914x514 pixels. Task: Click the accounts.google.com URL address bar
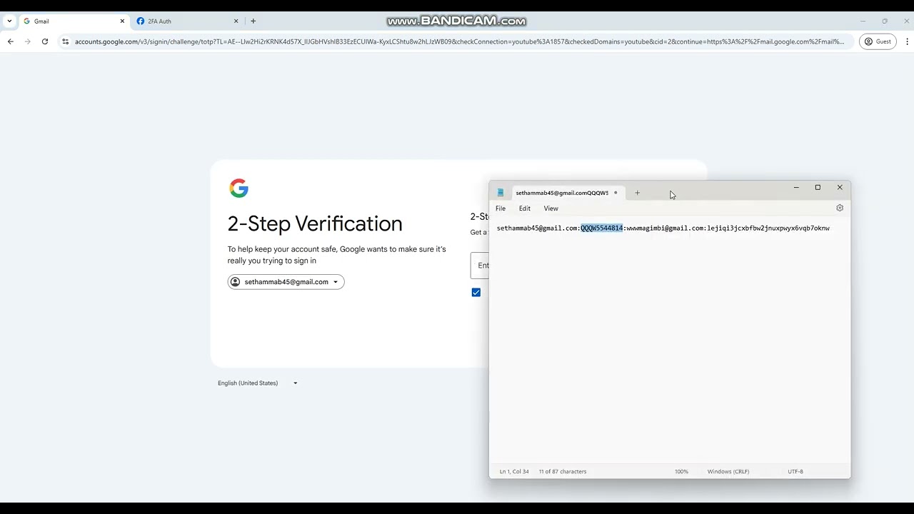(x=459, y=41)
